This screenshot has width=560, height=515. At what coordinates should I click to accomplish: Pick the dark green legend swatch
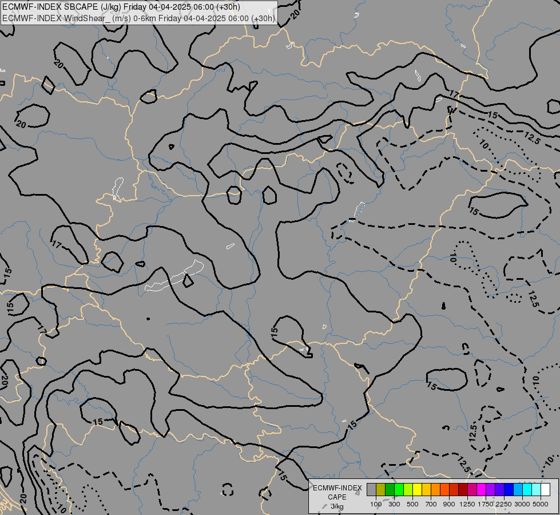tap(390, 489)
